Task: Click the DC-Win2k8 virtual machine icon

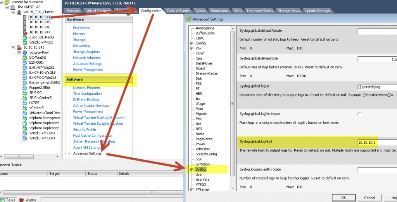Action: tap(25, 57)
